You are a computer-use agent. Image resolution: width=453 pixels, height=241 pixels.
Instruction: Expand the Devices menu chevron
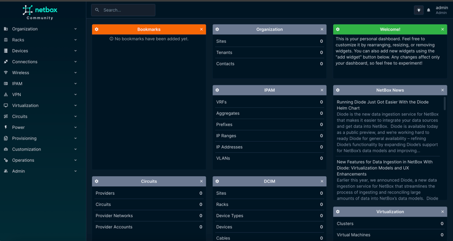[75, 51]
